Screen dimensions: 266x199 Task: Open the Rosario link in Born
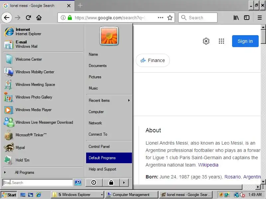232,177
